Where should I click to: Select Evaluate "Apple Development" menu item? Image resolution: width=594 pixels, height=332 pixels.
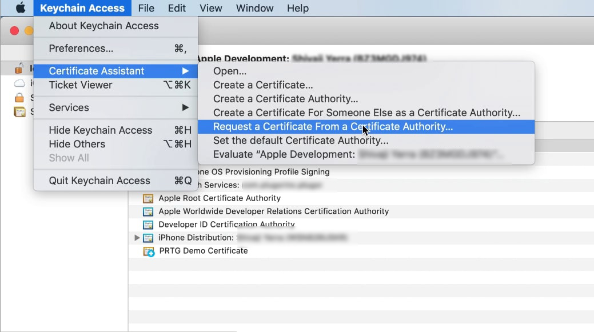click(366, 154)
